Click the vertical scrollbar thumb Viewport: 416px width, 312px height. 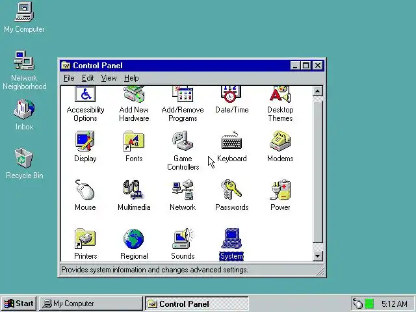point(318,172)
